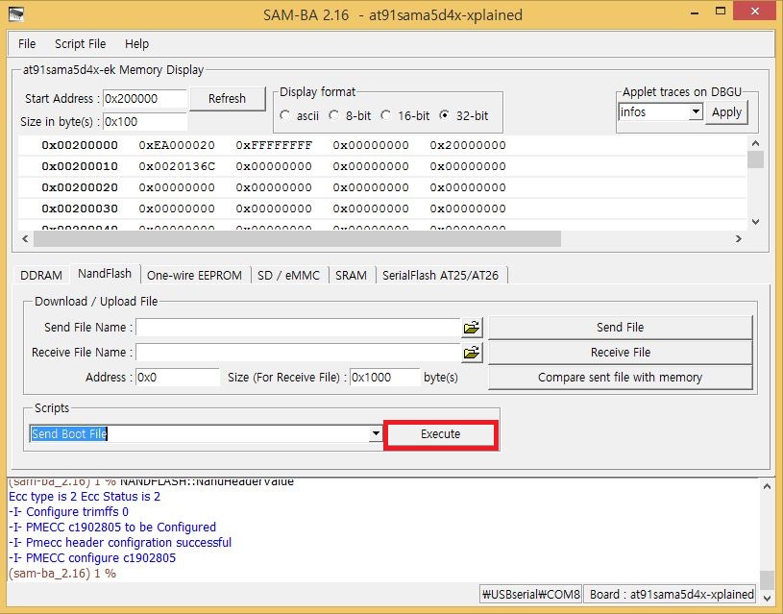Click the Refresh button
The height and width of the screenshot is (614, 783).
227,98
